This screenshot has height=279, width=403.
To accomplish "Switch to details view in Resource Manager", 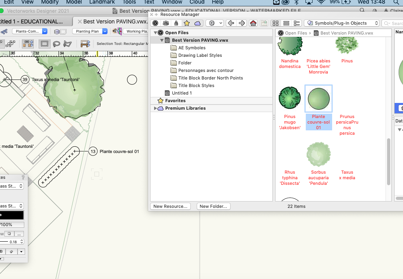I will [x=296, y=23].
